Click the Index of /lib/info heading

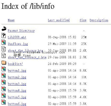[28, 6]
